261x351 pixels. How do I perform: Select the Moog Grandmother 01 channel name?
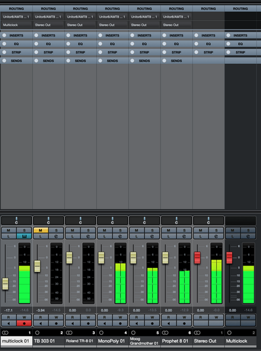[x=144, y=341]
